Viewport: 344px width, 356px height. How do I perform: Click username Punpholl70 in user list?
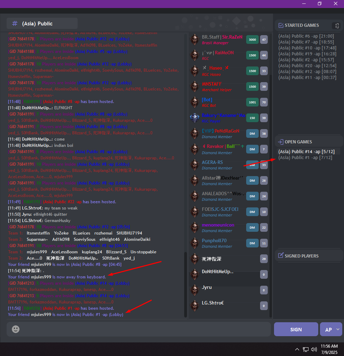[x=214, y=241]
